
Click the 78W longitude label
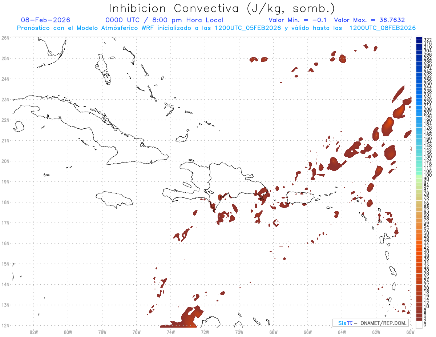[x=102, y=332]
